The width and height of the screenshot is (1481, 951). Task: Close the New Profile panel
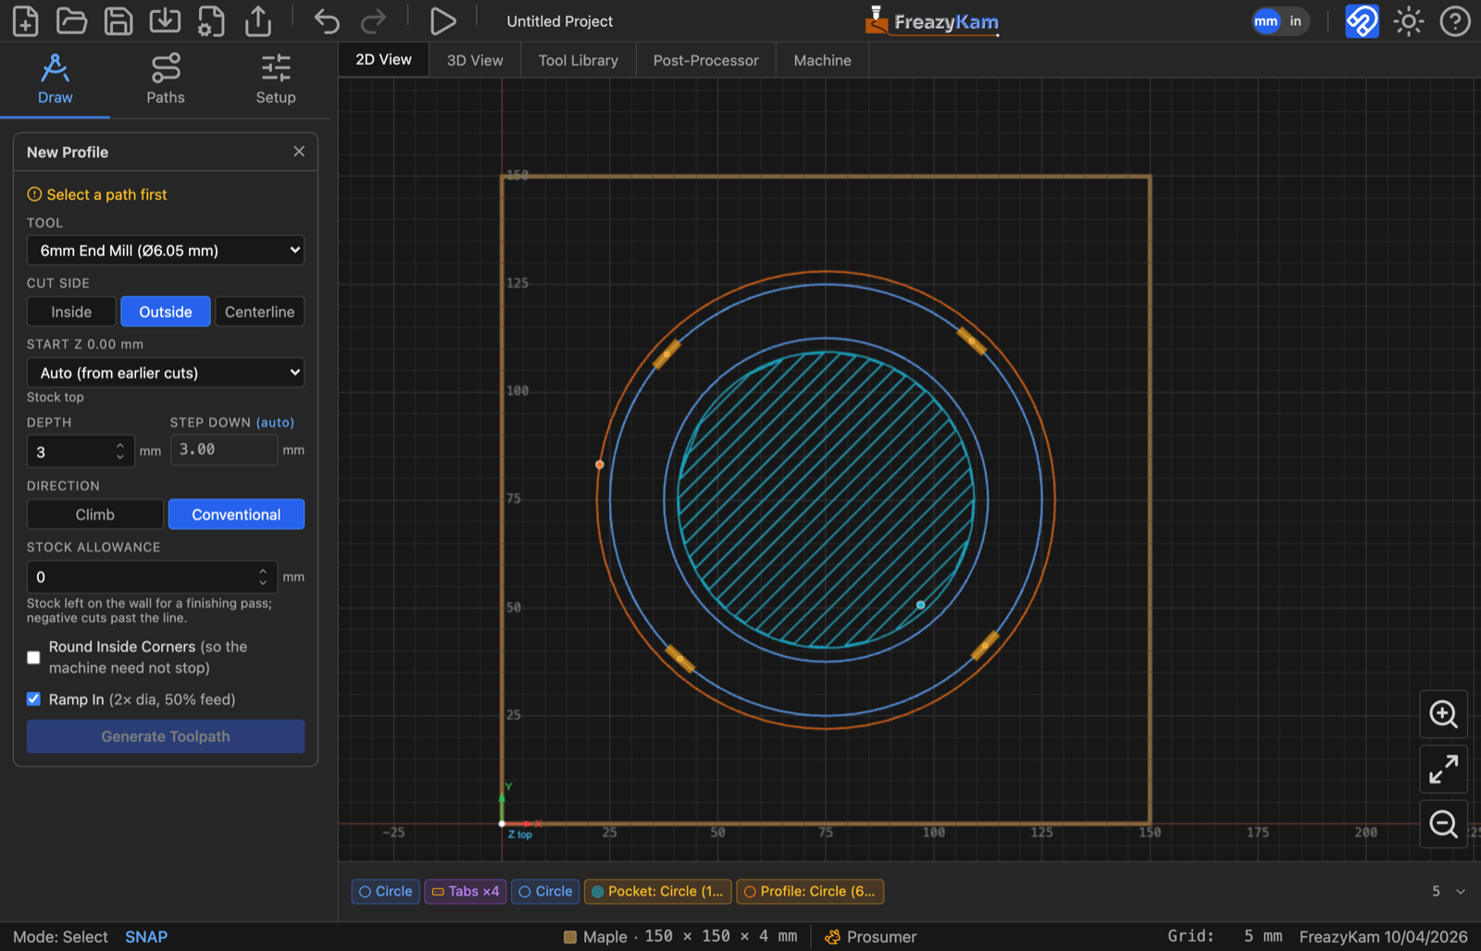(299, 152)
